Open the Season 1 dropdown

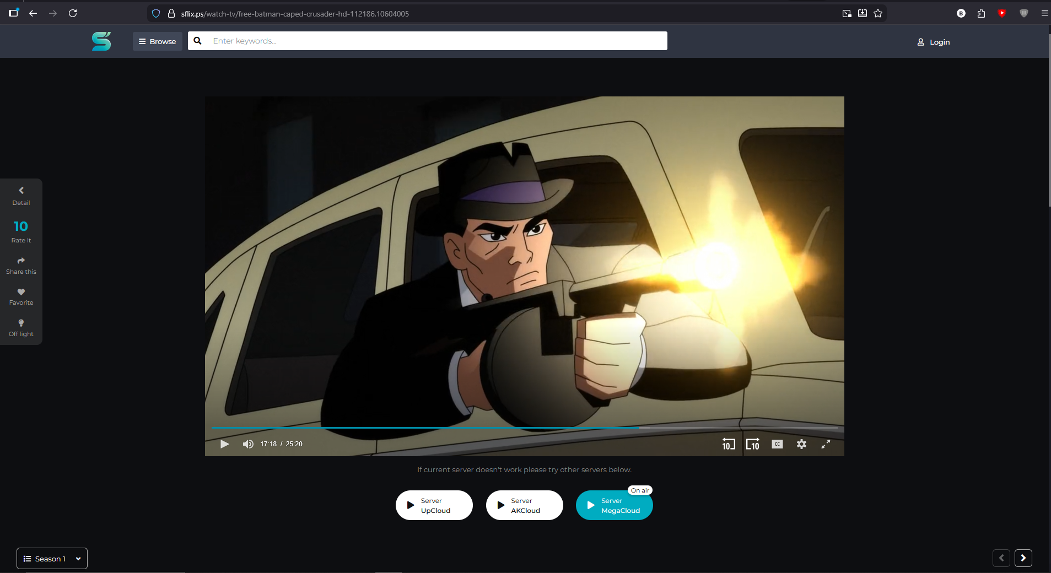pos(52,558)
